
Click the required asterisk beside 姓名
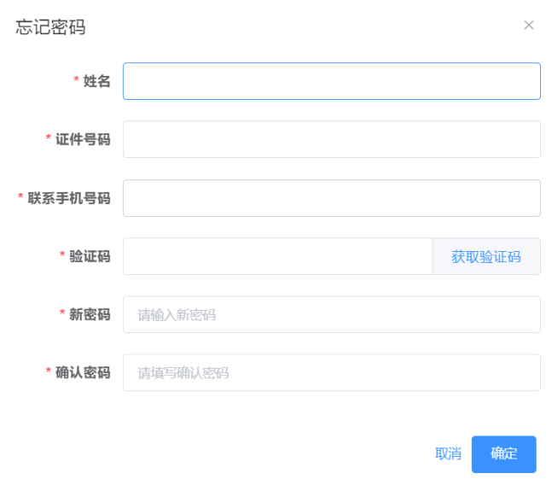pyautogui.click(x=76, y=82)
